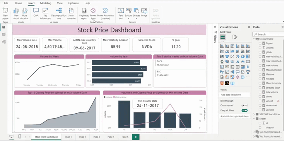Viewport: 284px width, 141px height.
Task: Insert a Decomposition tree visual
Action: 59,13
